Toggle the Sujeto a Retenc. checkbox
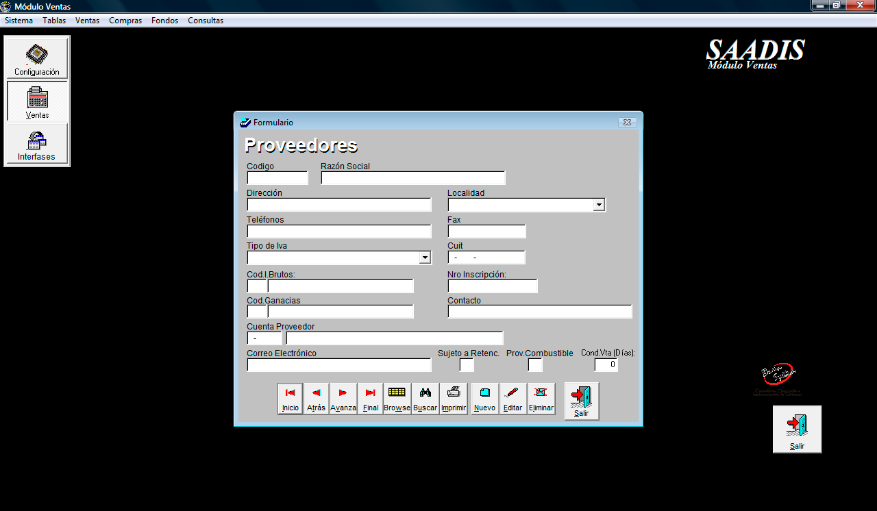Viewport: 877px width, 511px height. (467, 365)
